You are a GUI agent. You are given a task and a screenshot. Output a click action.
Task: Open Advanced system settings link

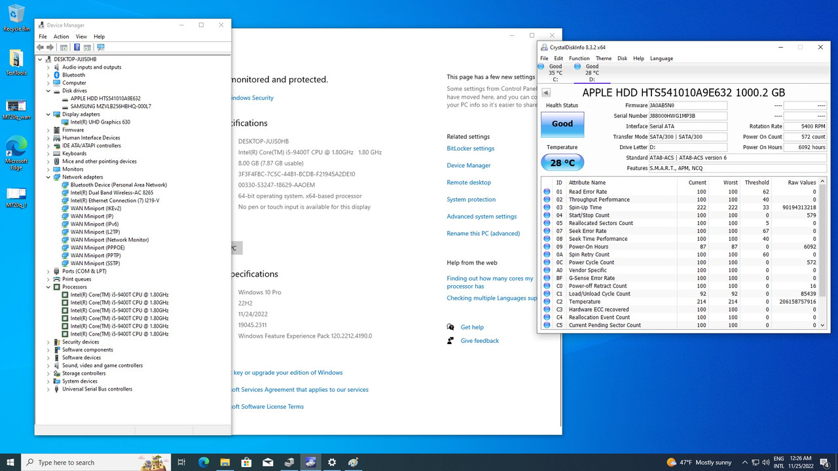481,217
